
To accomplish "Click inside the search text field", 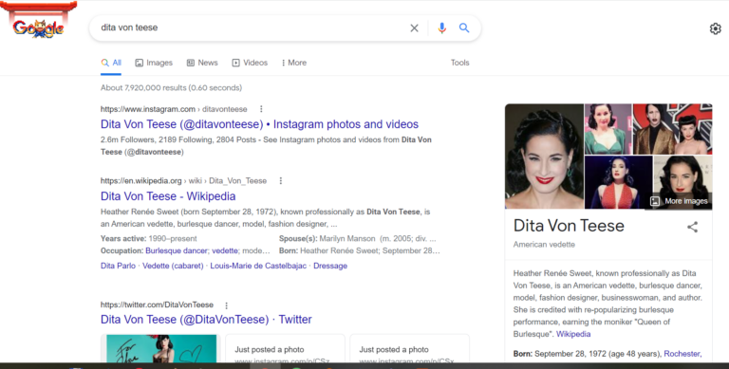I will point(251,28).
